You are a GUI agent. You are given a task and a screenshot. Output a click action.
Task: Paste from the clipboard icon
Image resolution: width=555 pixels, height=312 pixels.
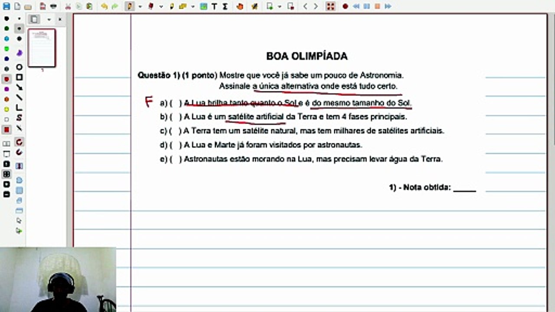click(89, 6)
